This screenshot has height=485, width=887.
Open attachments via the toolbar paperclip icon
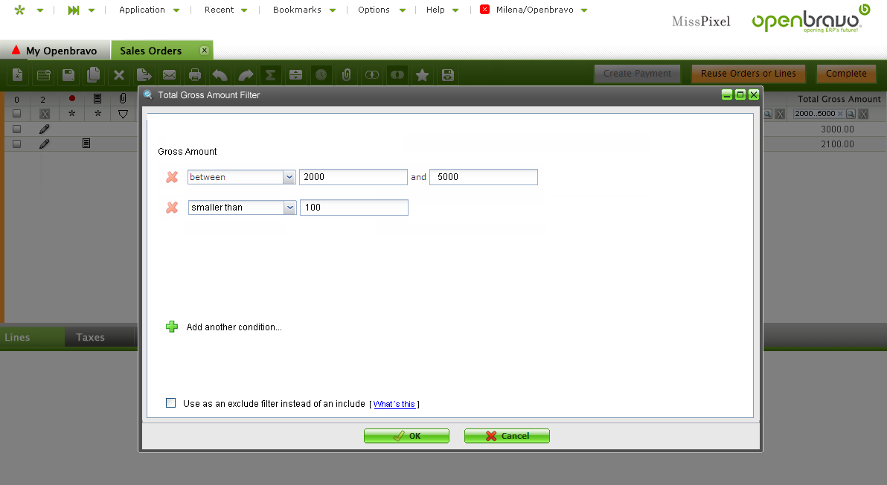click(346, 74)
